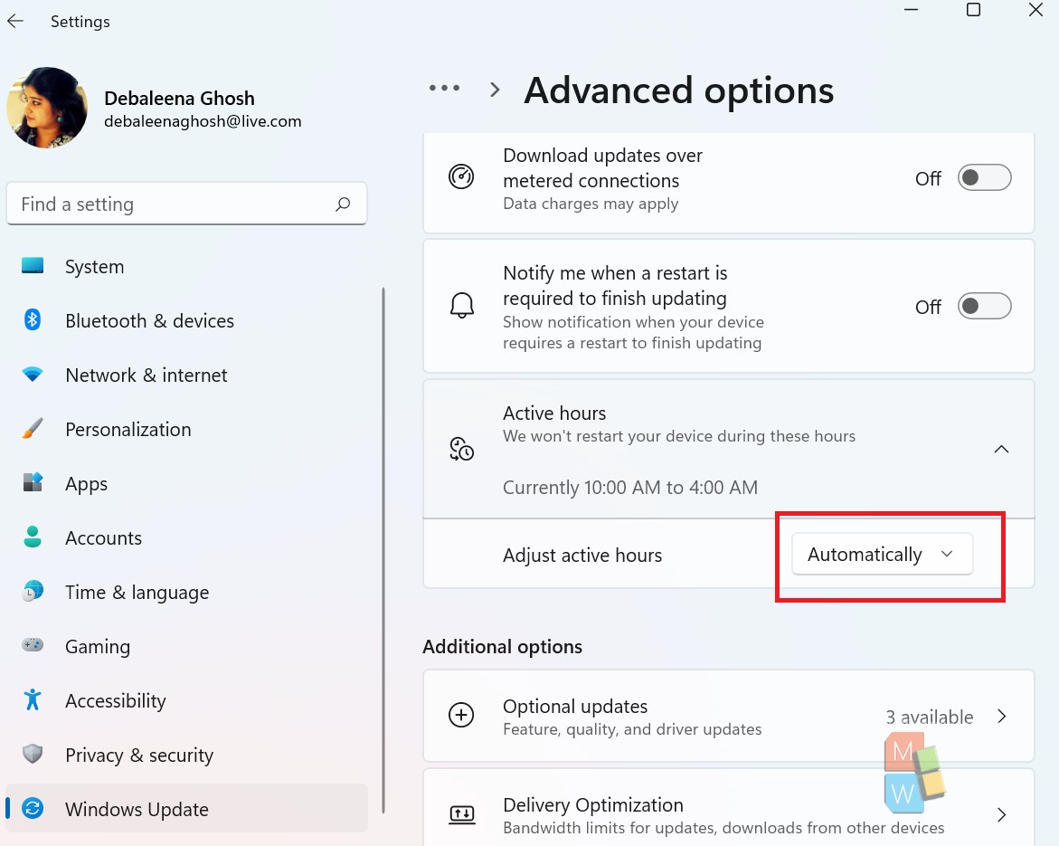Viewport: 1059px width, 846px height.
Task: Click the Gaming controller icon
Action: point(33,644)
